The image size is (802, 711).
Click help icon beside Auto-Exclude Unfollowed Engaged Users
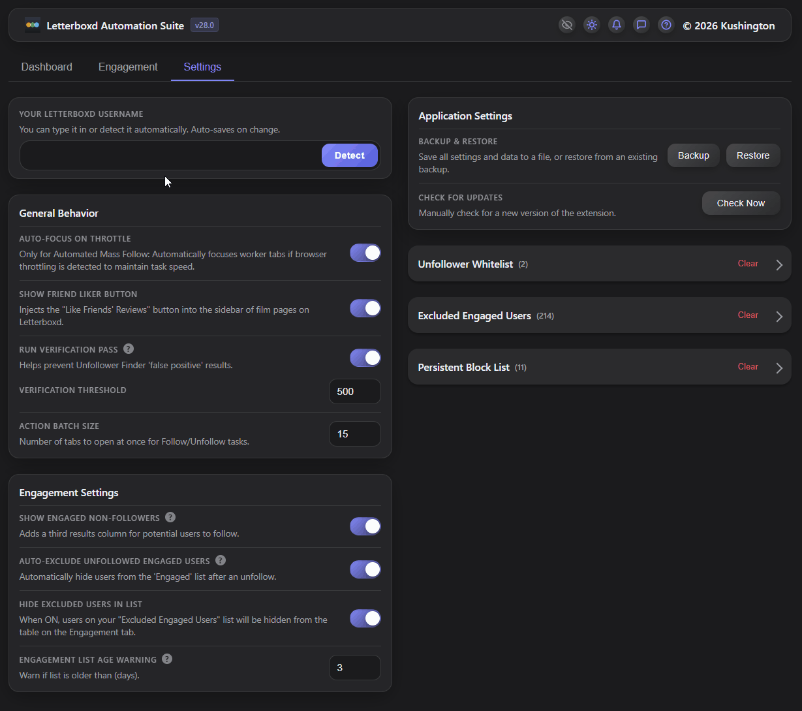coord(221,560)
